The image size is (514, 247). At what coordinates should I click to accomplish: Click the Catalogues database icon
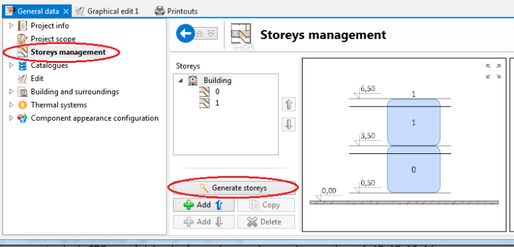click(x=22, y=65)
